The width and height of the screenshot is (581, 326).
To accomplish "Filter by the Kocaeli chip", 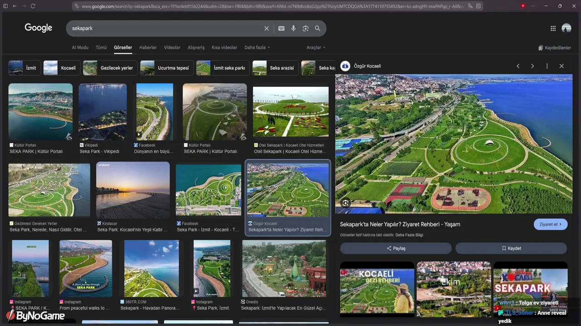I will (x=62, y=68).
